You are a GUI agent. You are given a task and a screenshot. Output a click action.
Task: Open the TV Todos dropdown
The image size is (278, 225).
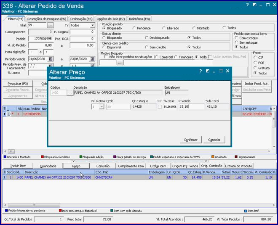93,25
